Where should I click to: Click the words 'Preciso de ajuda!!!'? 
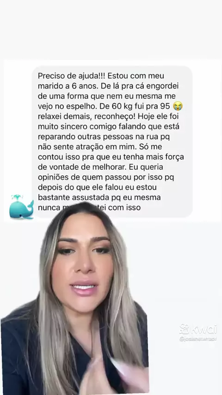[71, 76]
